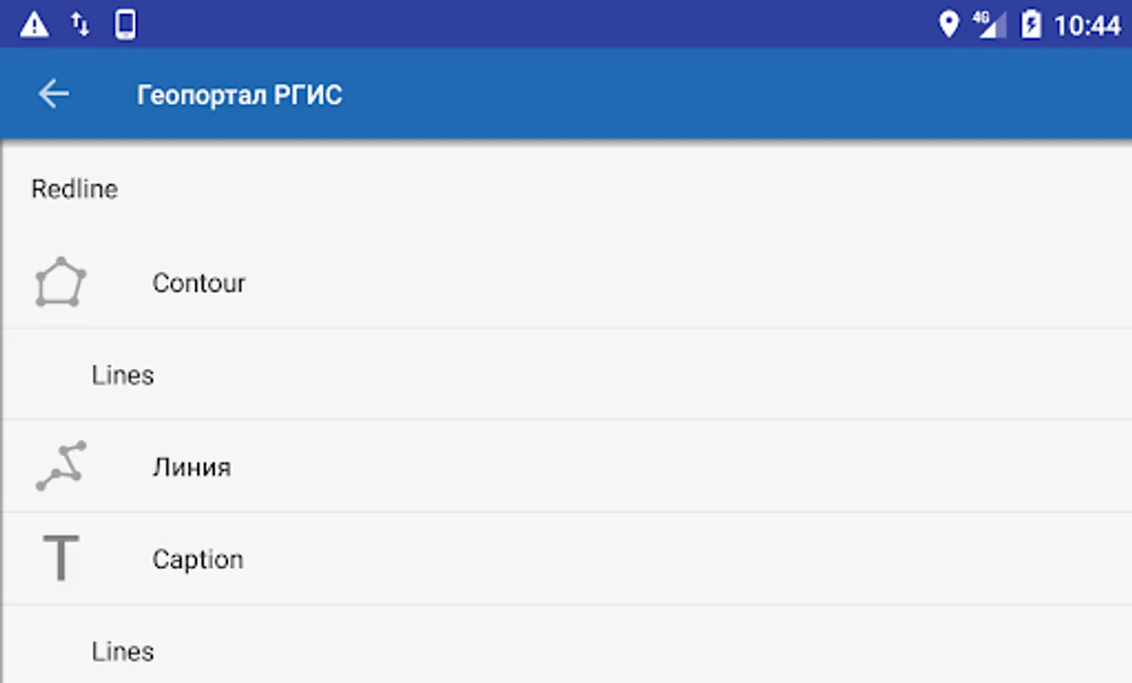Tap the Геопортал РГИС title text

[x=239, y=95]
